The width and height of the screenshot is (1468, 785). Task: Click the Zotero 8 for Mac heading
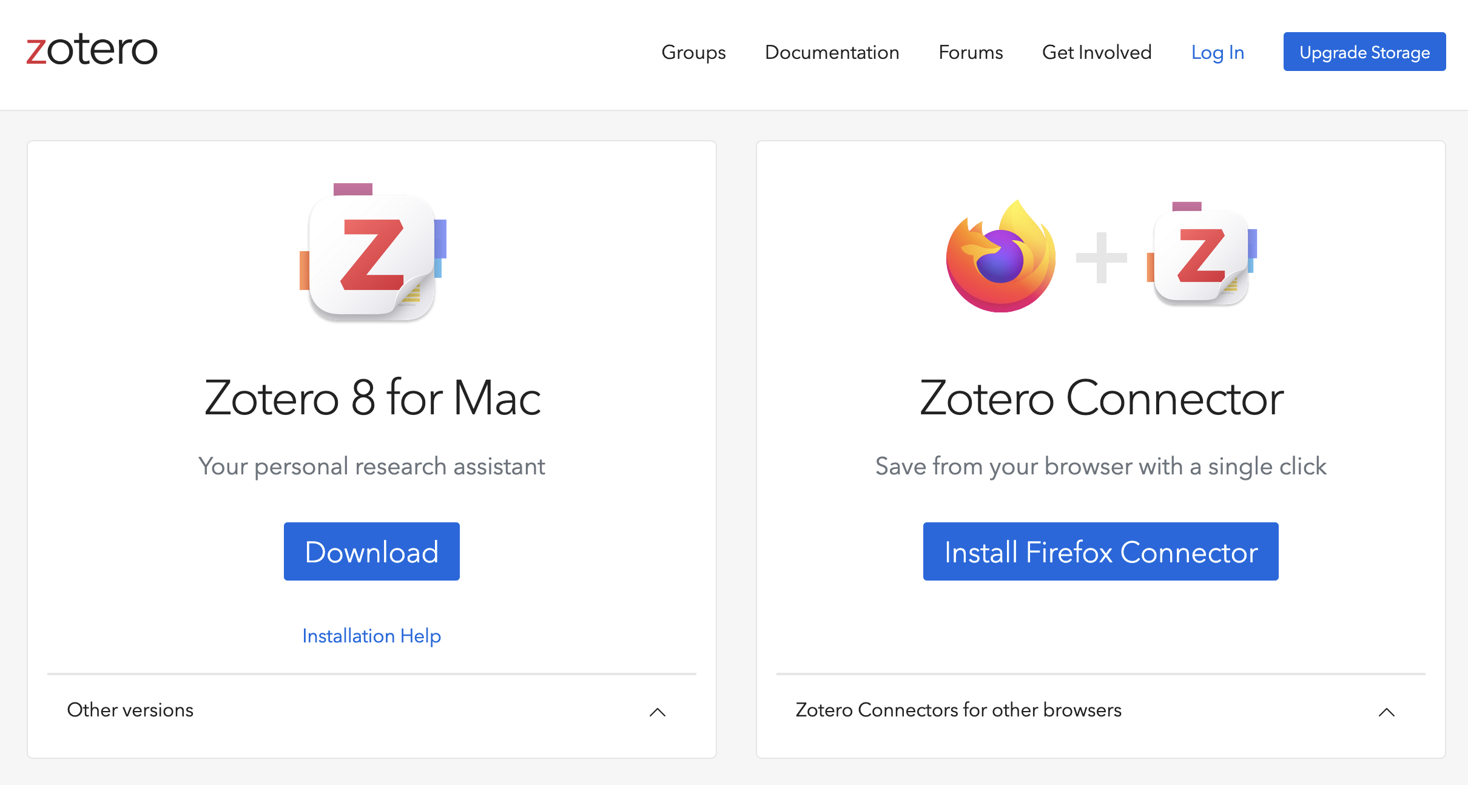pos(372,398)
